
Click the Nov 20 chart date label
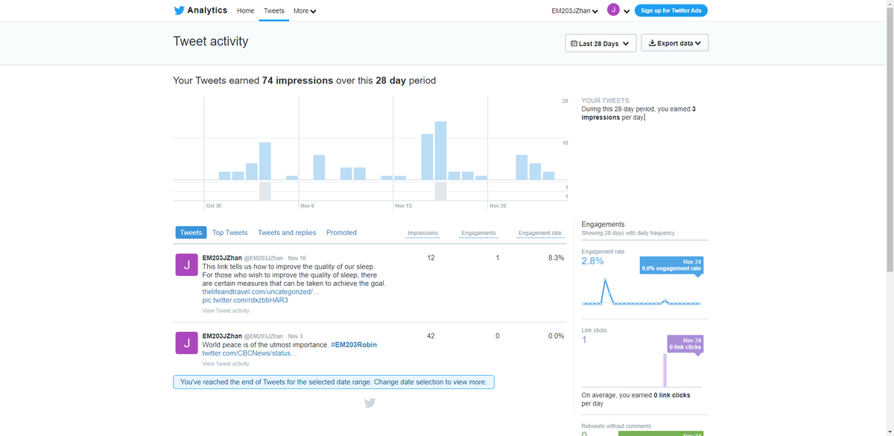pyautogui.click(x=498, y=205)
